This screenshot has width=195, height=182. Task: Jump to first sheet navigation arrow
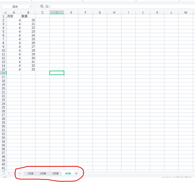[4, 174]
